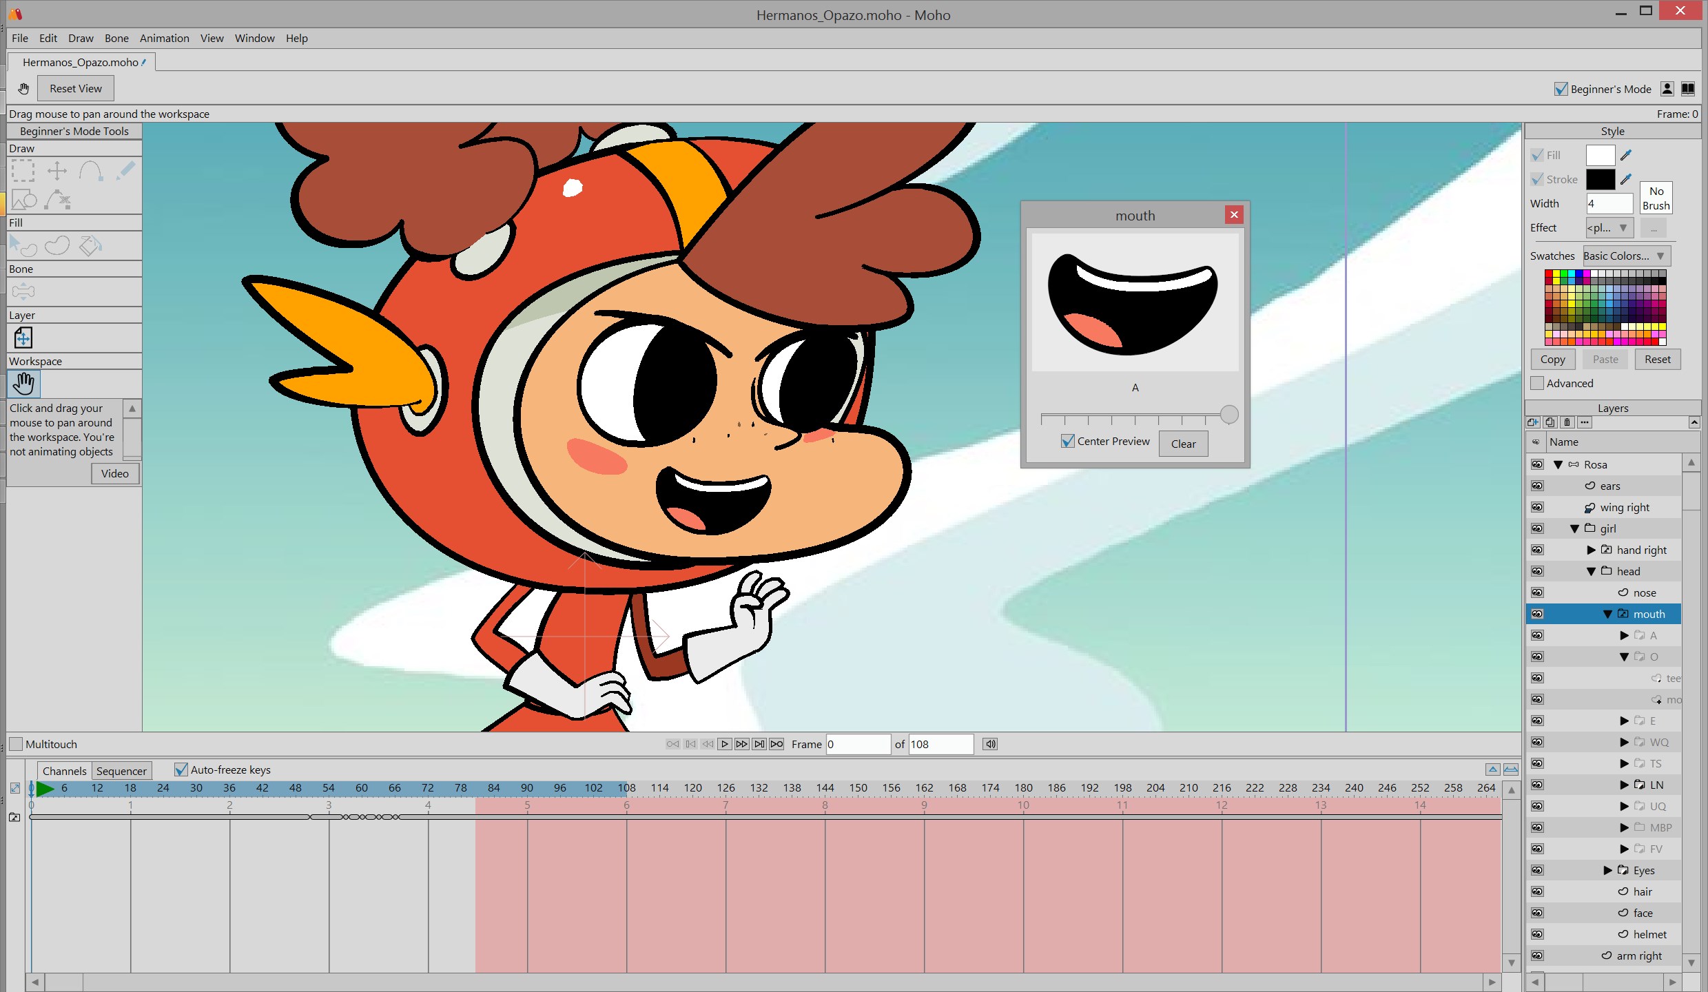
Task: Click the delete layer trash icon
Action: pos(1567,422)
